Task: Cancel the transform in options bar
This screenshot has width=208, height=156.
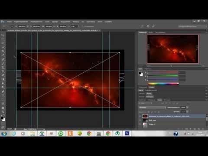Action: tap(148, 26)
